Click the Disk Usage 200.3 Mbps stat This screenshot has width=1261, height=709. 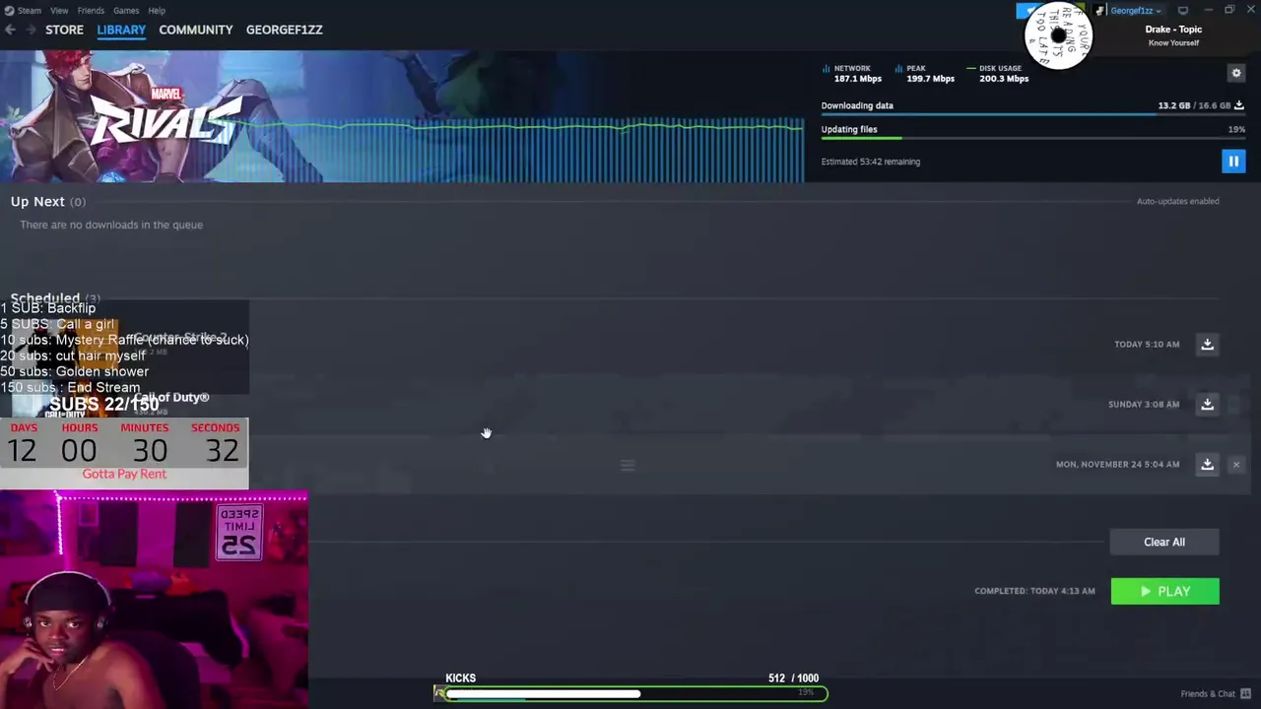[998, 74]
